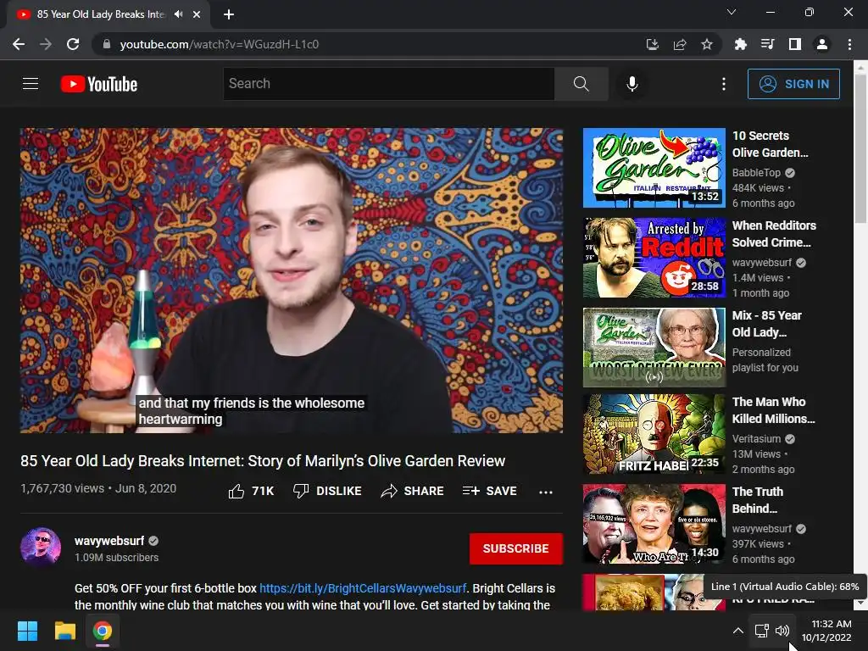Open Windows Start menu
This screenshot has height=651, width=868.
(28, 631)
